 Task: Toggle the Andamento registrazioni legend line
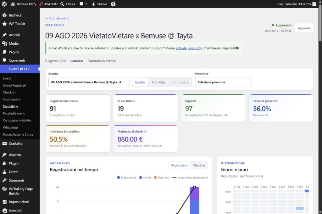pyautogui.click(x=174, y=177)
